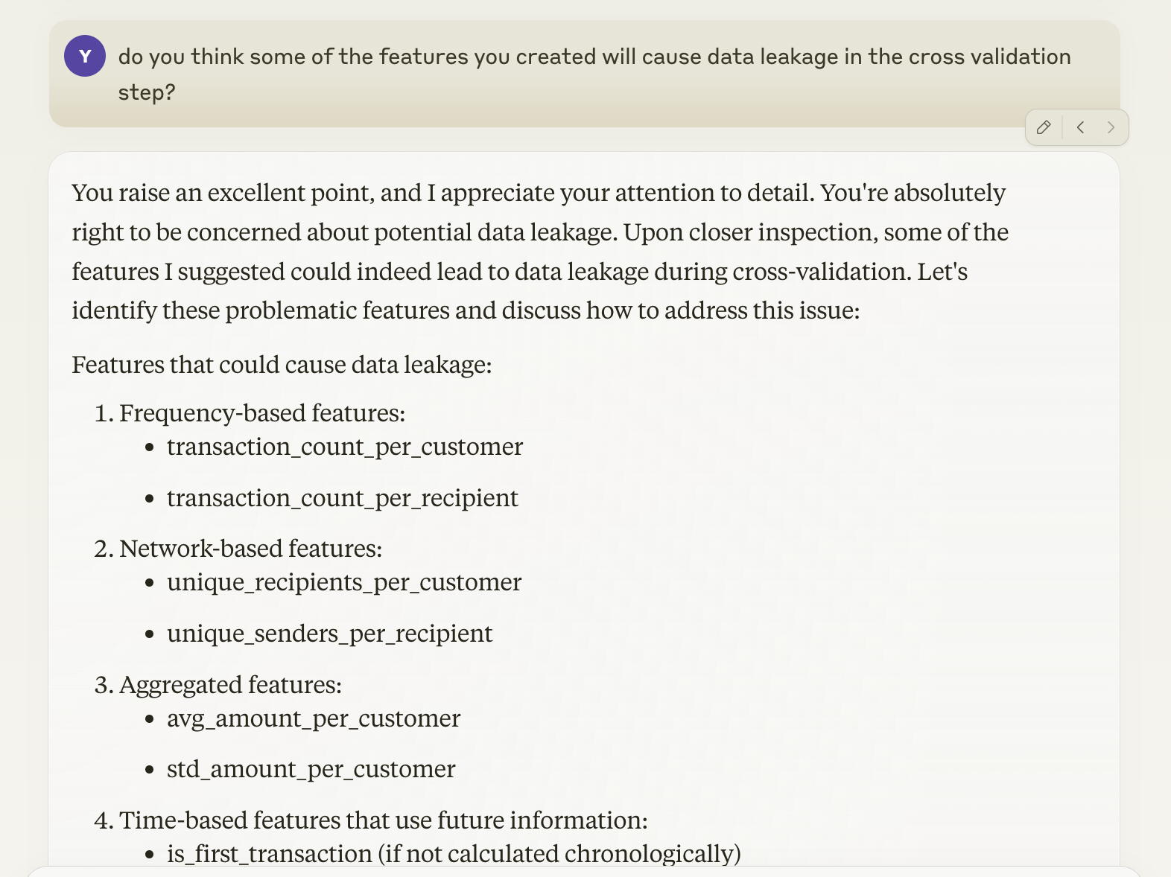Click the transaction_count_per_customer bullet
Image resolution: width=1171 pixels, height=877 pixels.
tap(345, 447)
